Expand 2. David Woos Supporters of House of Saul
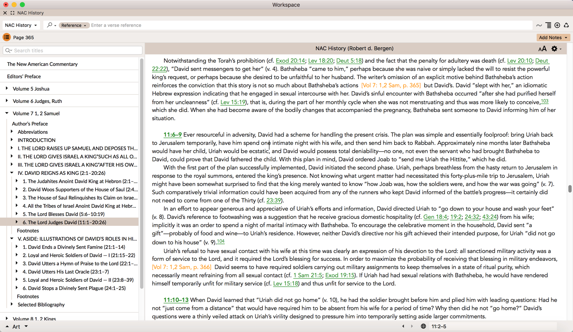Viewport: 573px width, 332px height. 16,189
